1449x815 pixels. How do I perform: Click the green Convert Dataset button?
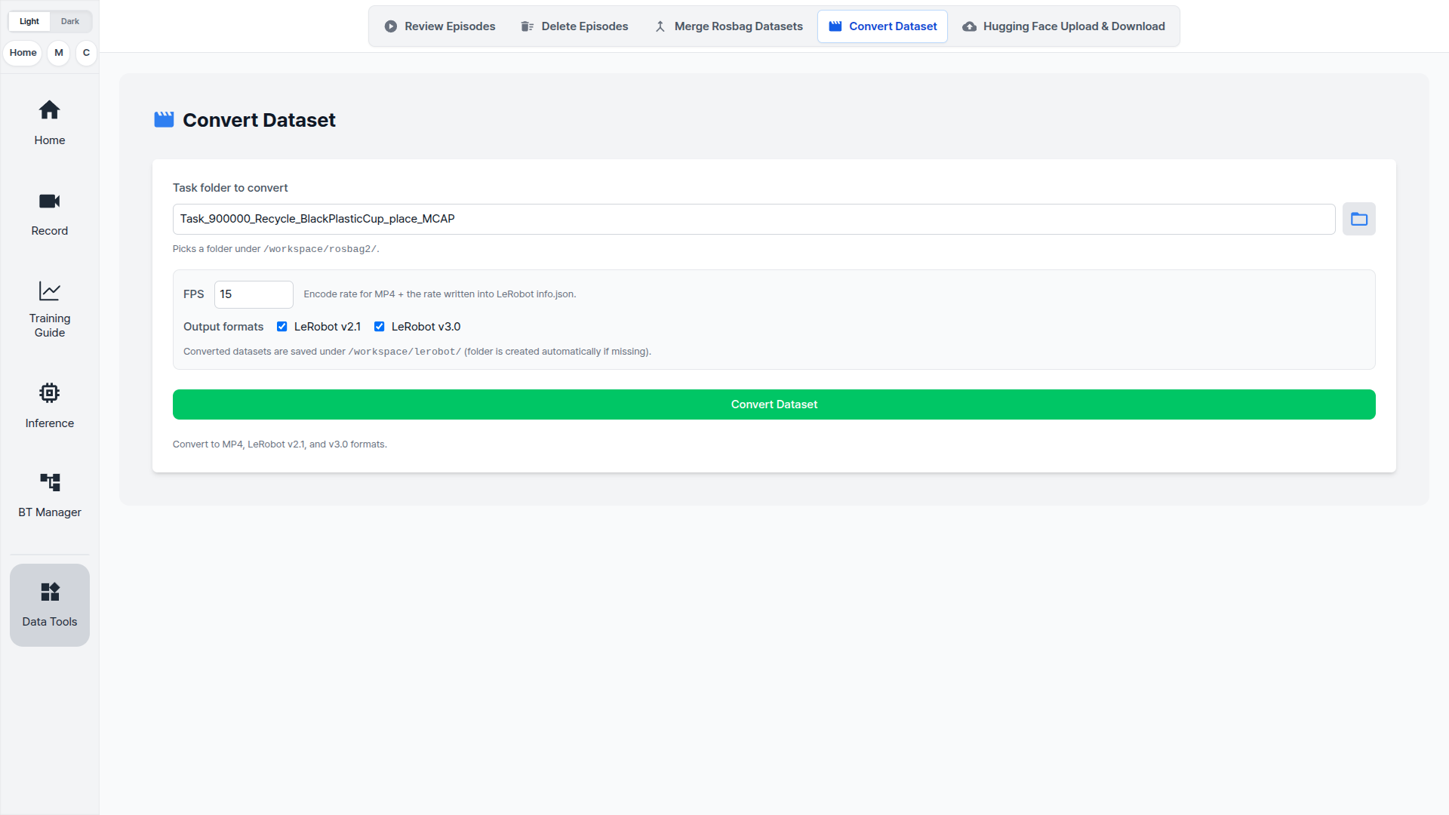774,404
